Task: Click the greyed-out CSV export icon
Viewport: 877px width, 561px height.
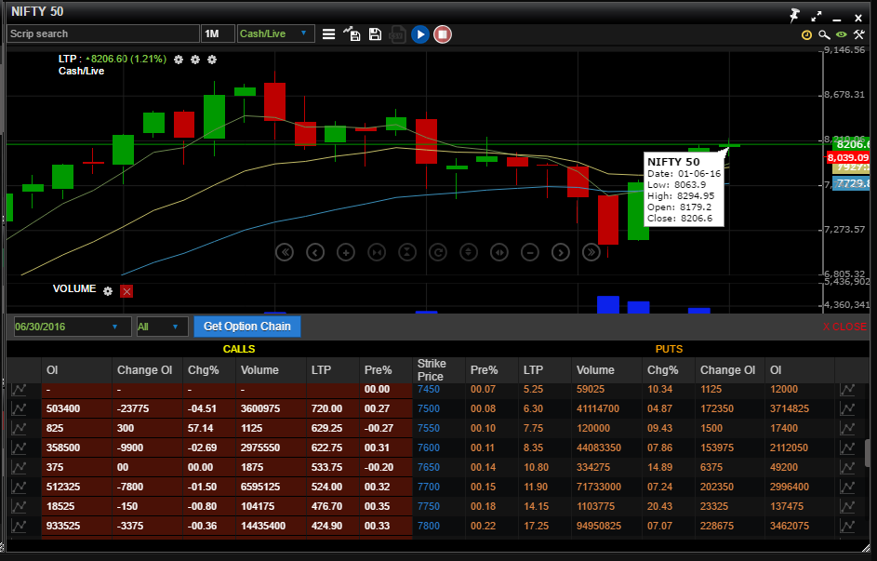Action: tap(397, 34)
